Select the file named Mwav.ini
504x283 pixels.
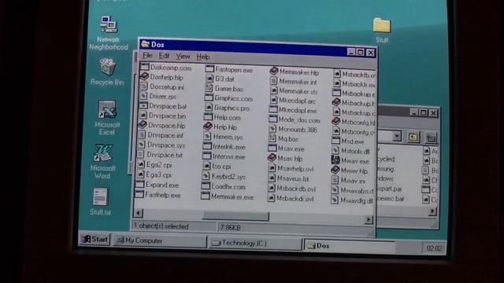click(353, 181)
